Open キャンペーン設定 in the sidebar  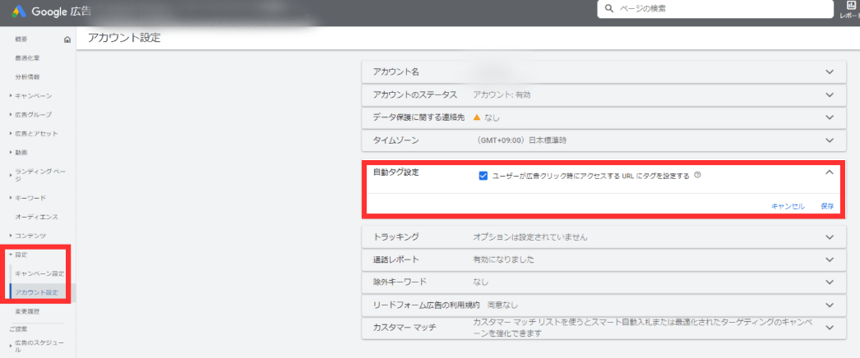tap(39, 273)
